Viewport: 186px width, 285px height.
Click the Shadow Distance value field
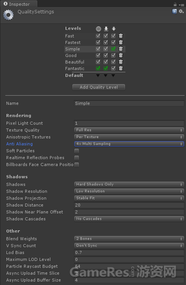[x=129, y=205]
